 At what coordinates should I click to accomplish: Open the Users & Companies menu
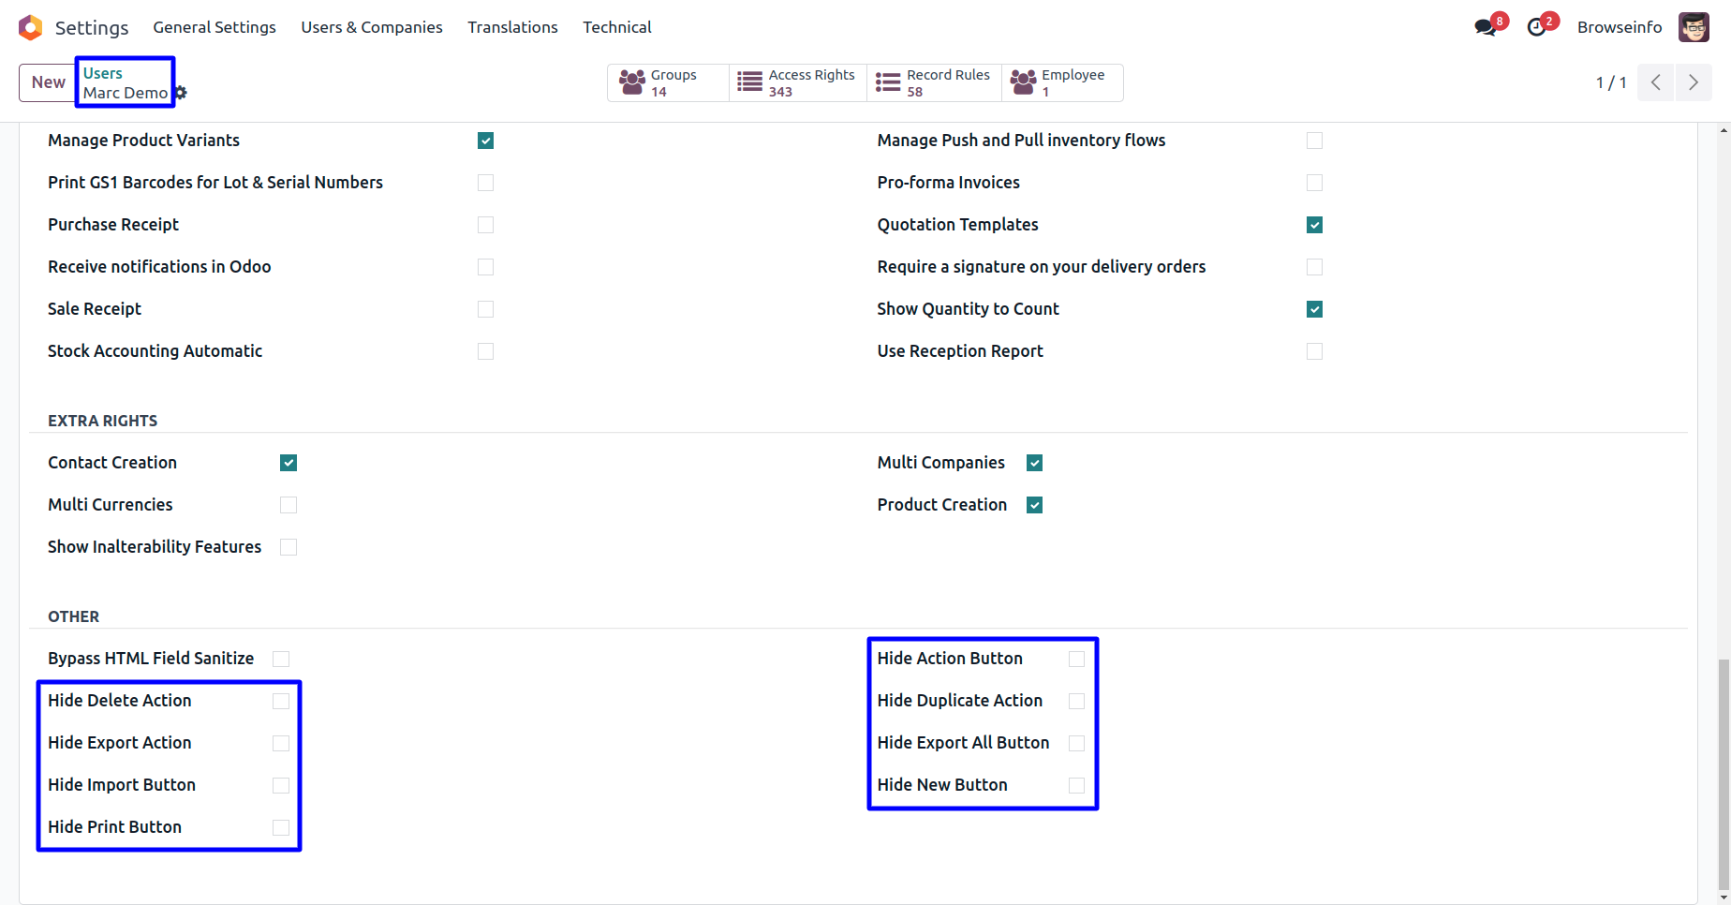pyautogui.click(x=372, y=27)
